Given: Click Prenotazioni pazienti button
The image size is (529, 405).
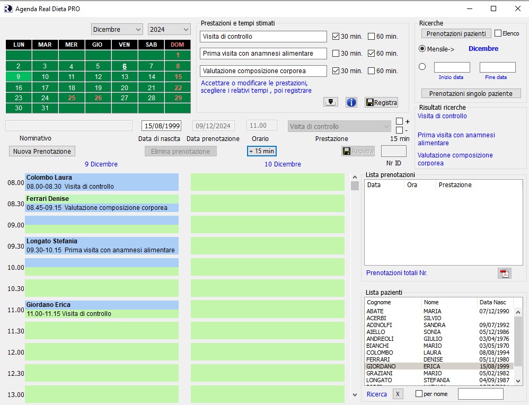Looking at the screenshot, I should 456,33.
